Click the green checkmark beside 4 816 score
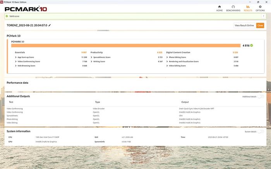Viewport: 271px width, 169px height. 252,45
